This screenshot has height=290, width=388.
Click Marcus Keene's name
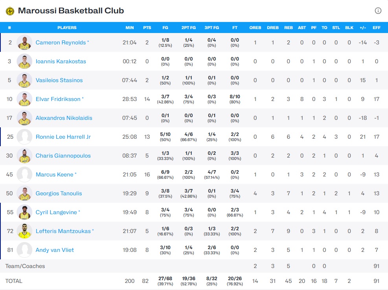point(54,174)
